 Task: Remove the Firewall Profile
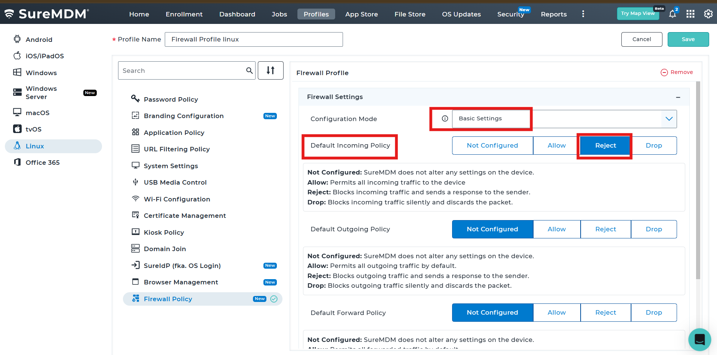tap(677, 72)
